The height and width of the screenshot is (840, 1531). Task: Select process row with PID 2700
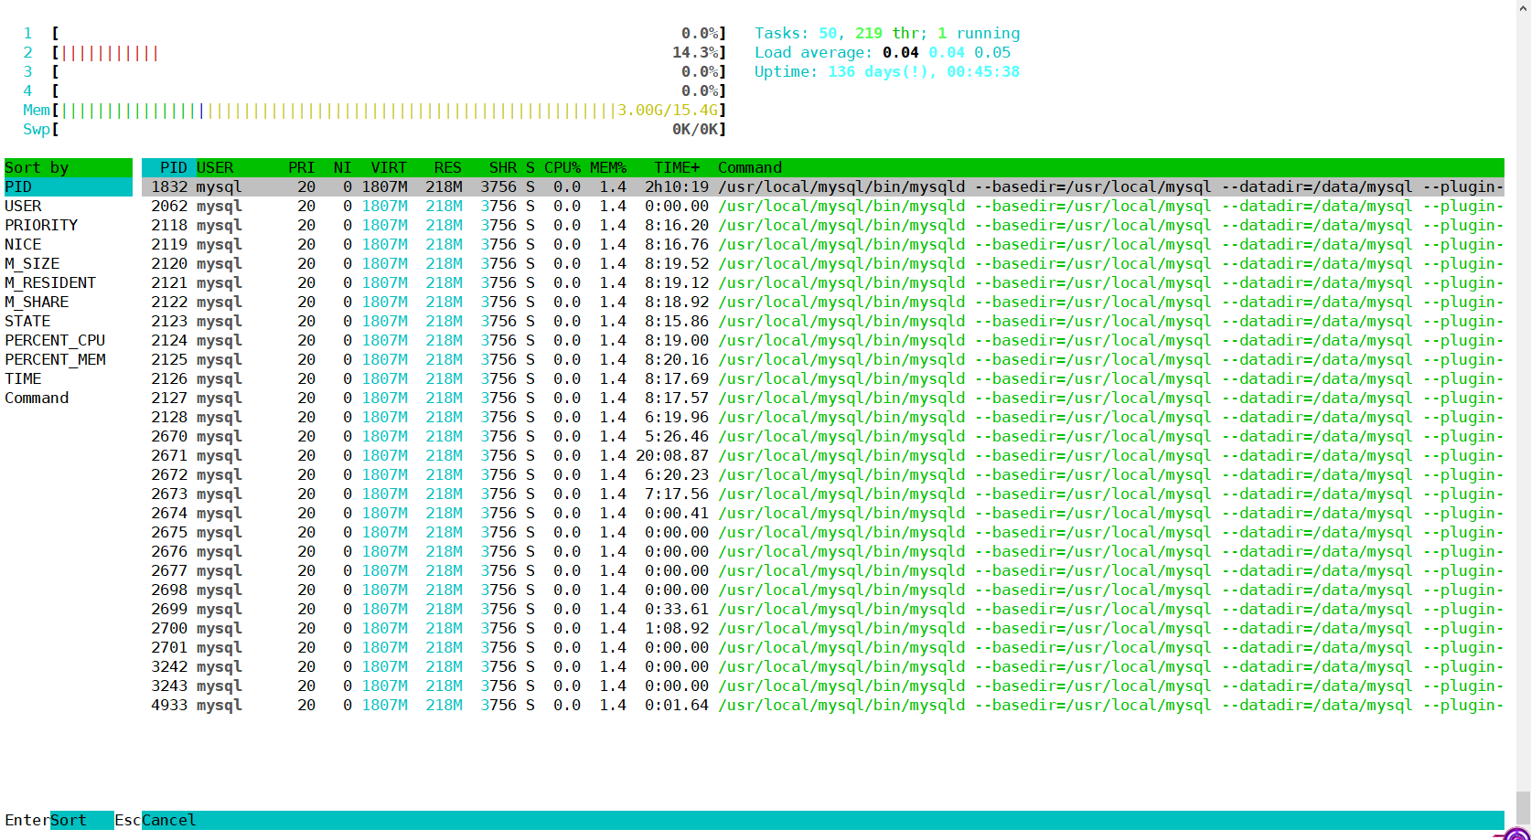click(823, 628)
